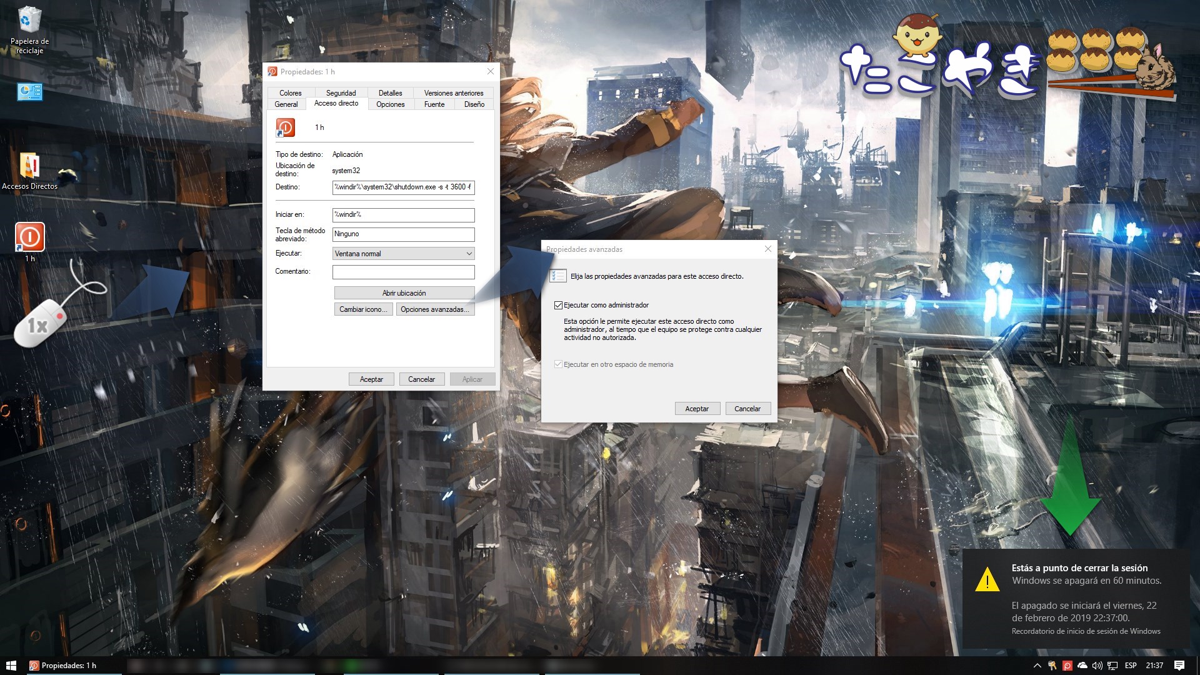Open the OneDrive cloud tray icon
This screenshot has width=1200, height=675.
[x=1082, y=666]
